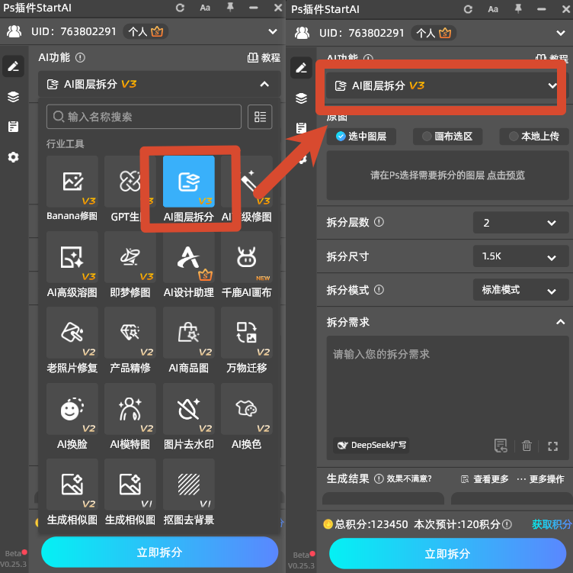573x573 pixels.
Task: Click the Aa font size icon in left panel
Action: 205,8
